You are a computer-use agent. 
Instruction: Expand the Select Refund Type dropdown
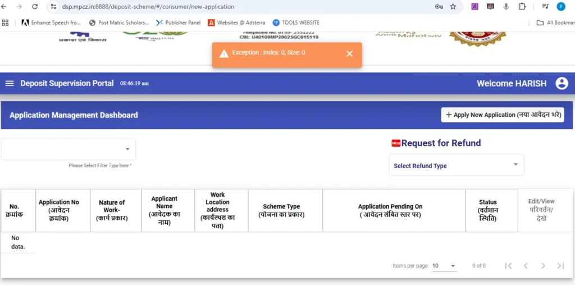[456, 165]
